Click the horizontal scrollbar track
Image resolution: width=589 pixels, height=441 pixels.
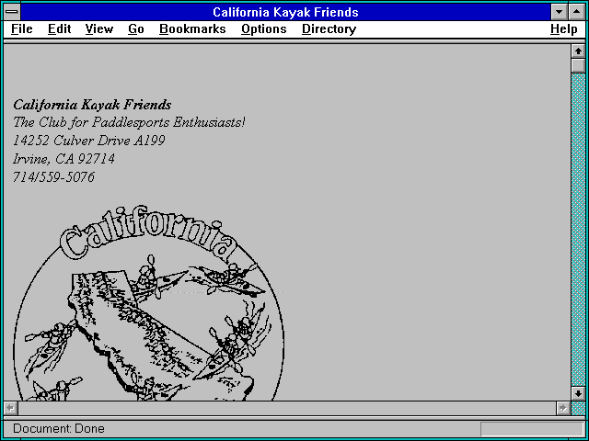click(x=287, y=408)
